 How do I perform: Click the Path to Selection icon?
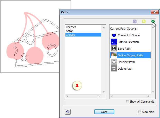tap(114, 42)
